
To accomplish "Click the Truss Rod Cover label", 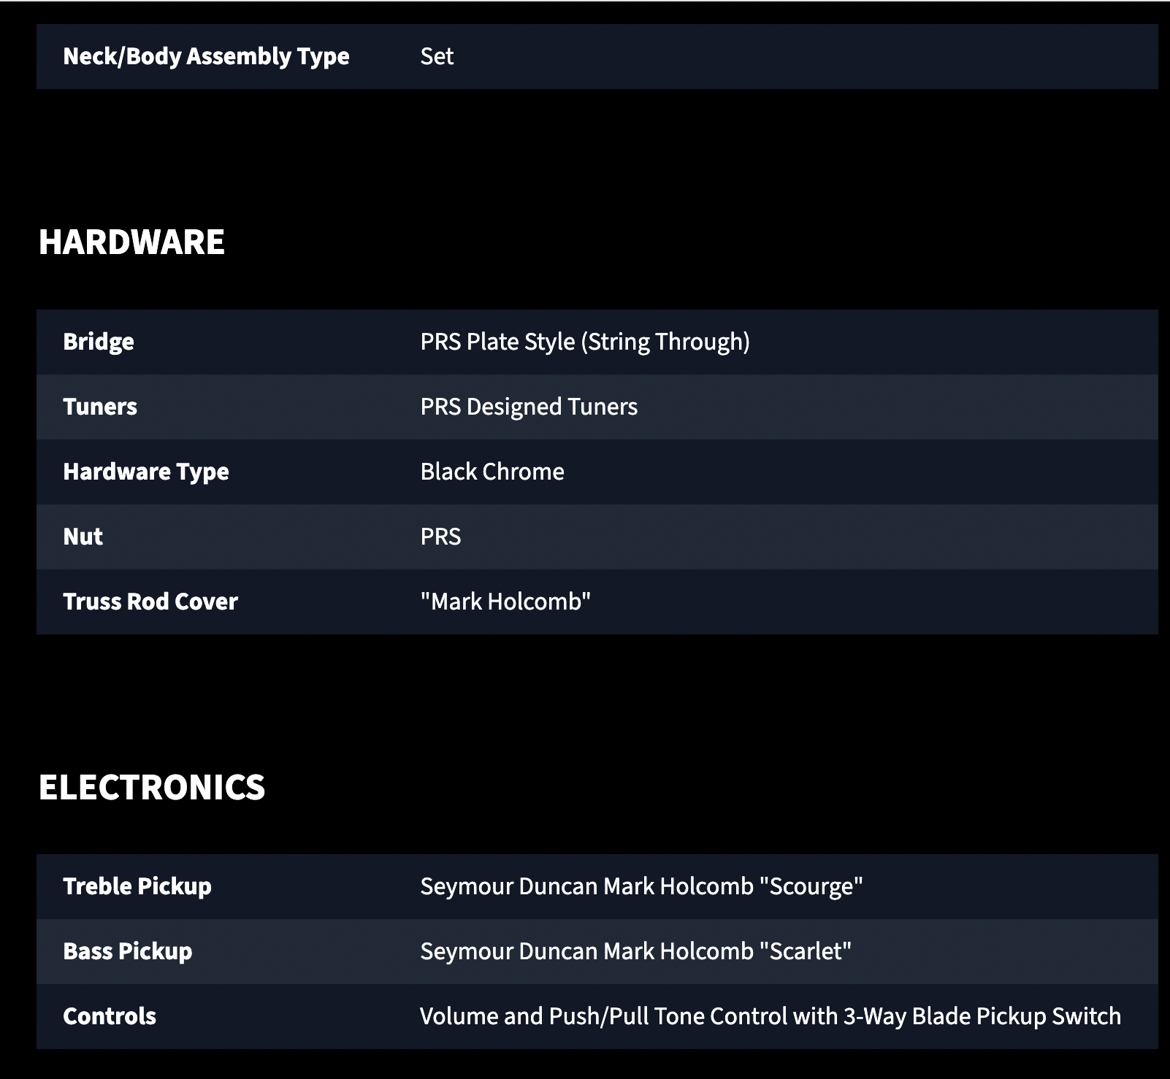I will [150, 602].
